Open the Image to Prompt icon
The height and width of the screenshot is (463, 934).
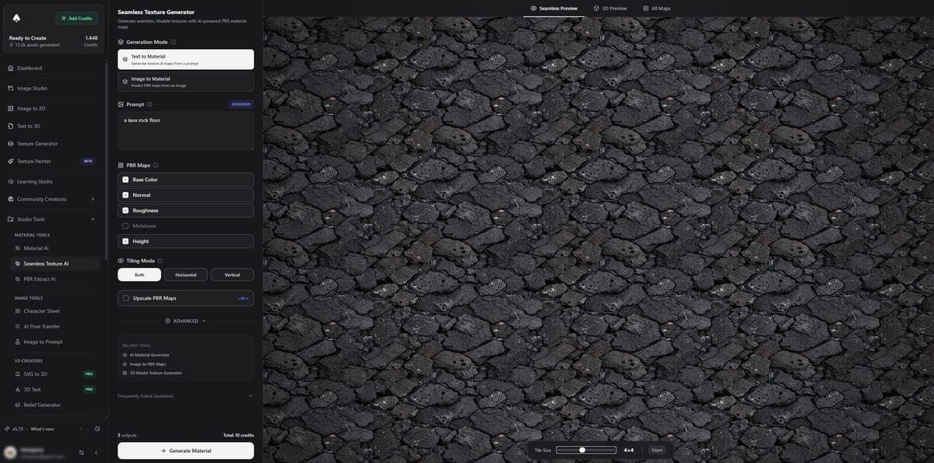pos(18,342)
